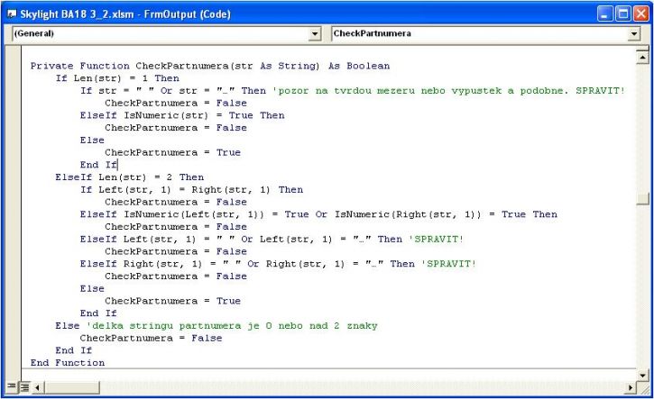The image size is (654, 399).
Task: Click the CheckPartnumera procedure combo box field
Action: 486,33
